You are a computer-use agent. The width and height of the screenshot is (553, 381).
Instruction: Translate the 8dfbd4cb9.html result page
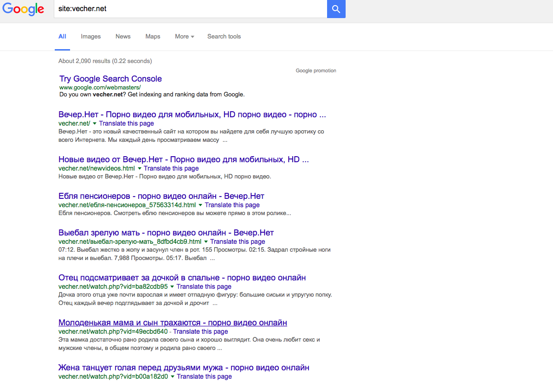click(x=238, y=242)
